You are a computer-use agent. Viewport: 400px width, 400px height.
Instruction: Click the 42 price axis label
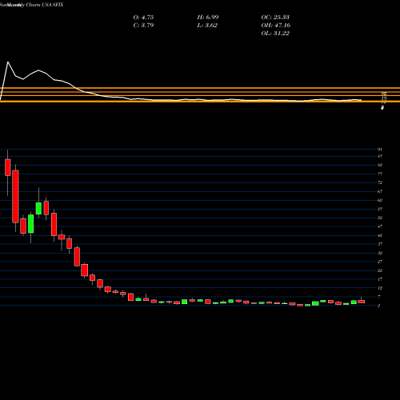(380, 235)
